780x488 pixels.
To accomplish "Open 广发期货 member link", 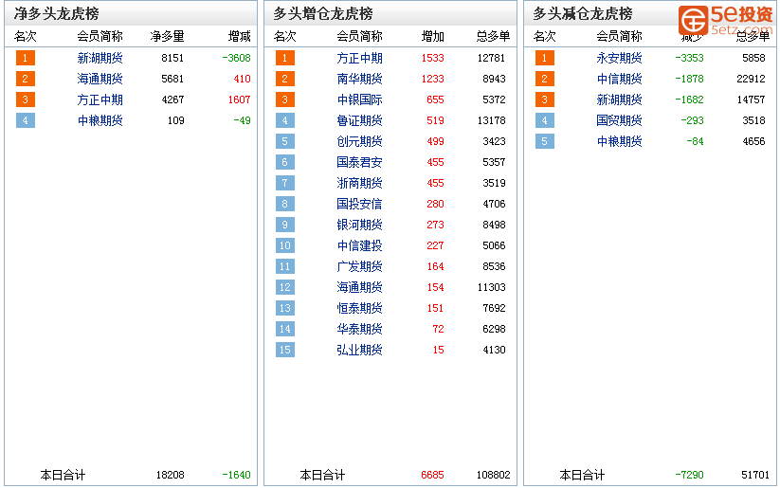I will [x=359, y=267].
